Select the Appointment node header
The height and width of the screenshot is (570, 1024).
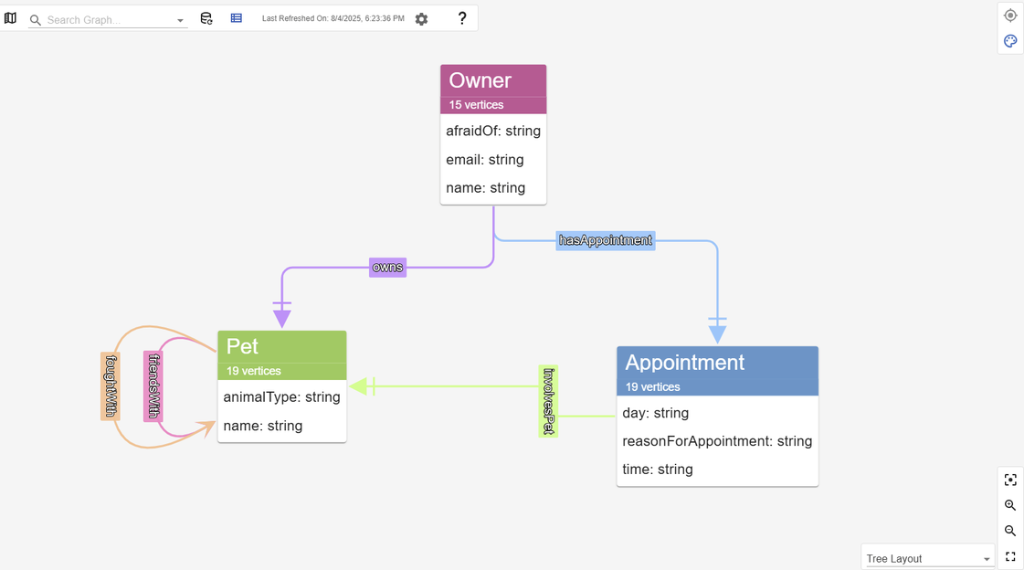[717, 363]
